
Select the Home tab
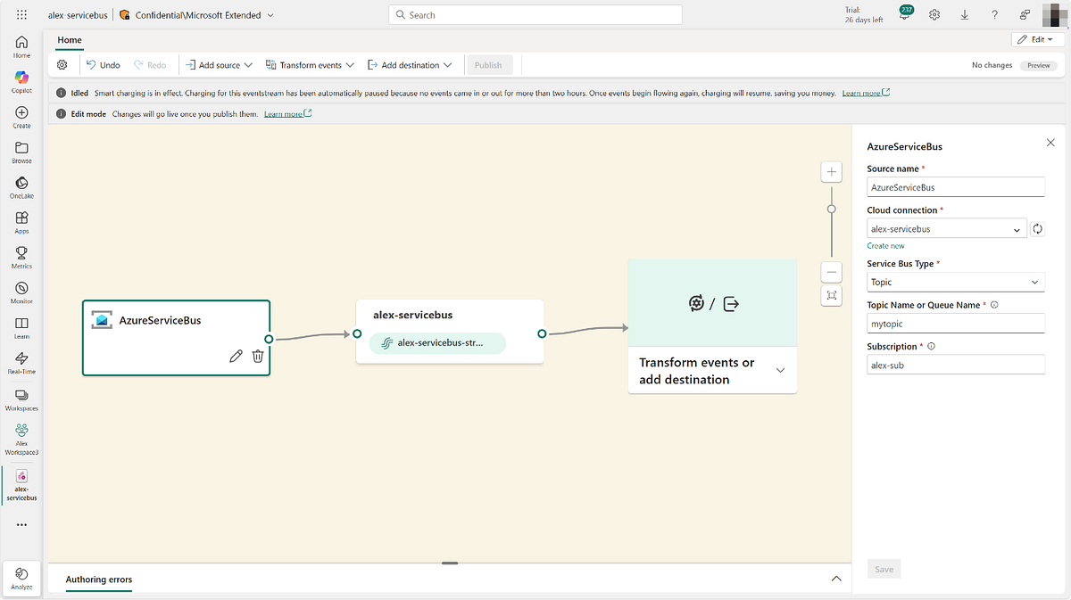pos(70,40)
